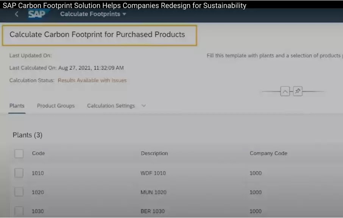Select the checkbox for plant 1010
Screen dimensions: 343x218
19,173
